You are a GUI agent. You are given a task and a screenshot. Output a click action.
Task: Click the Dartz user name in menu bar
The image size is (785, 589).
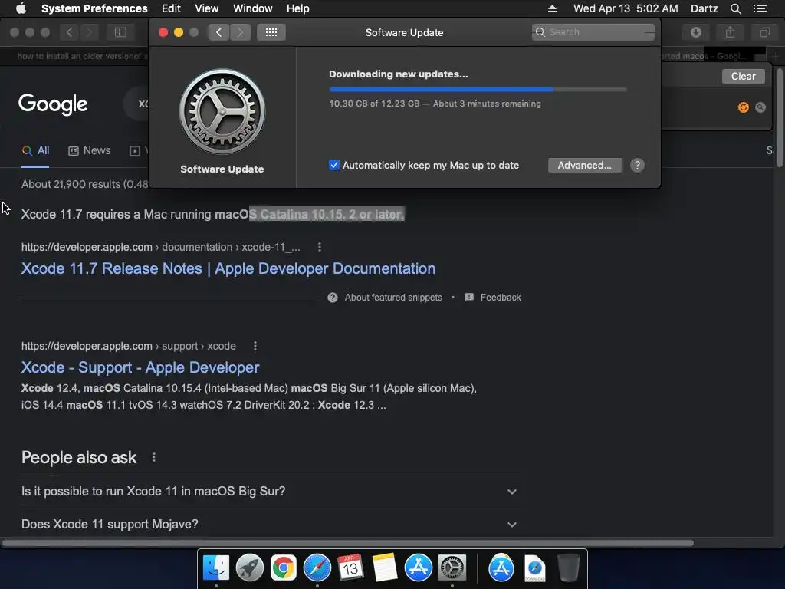tap(704, 8)
